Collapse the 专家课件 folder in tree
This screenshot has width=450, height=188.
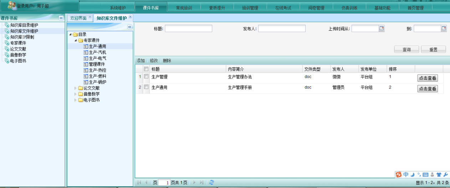[x=76, y=40]
